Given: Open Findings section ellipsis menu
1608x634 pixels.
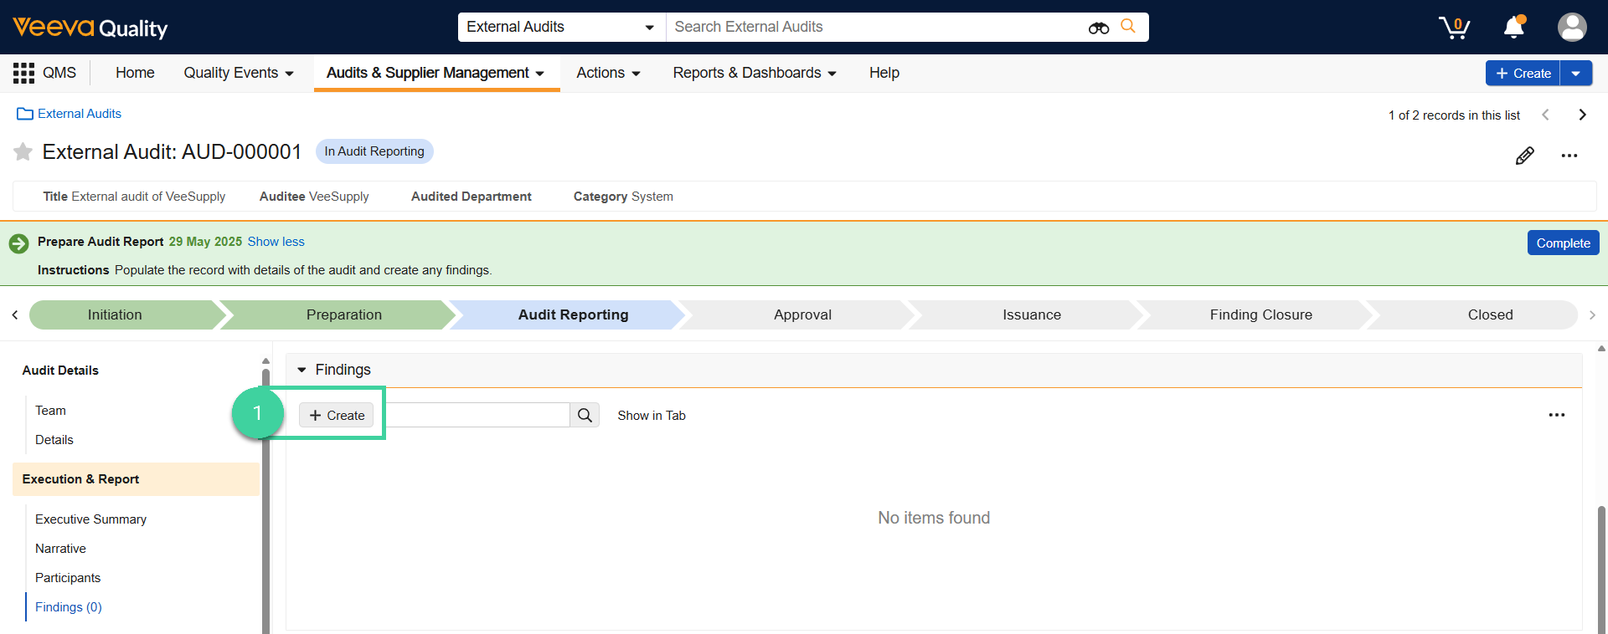Looking at the screenshot, I should (1557, 415).
